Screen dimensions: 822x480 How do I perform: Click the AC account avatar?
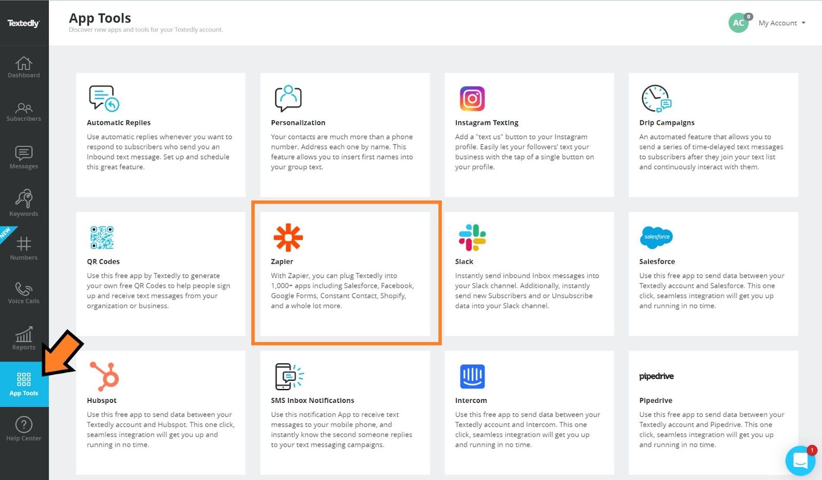point(738,23)
